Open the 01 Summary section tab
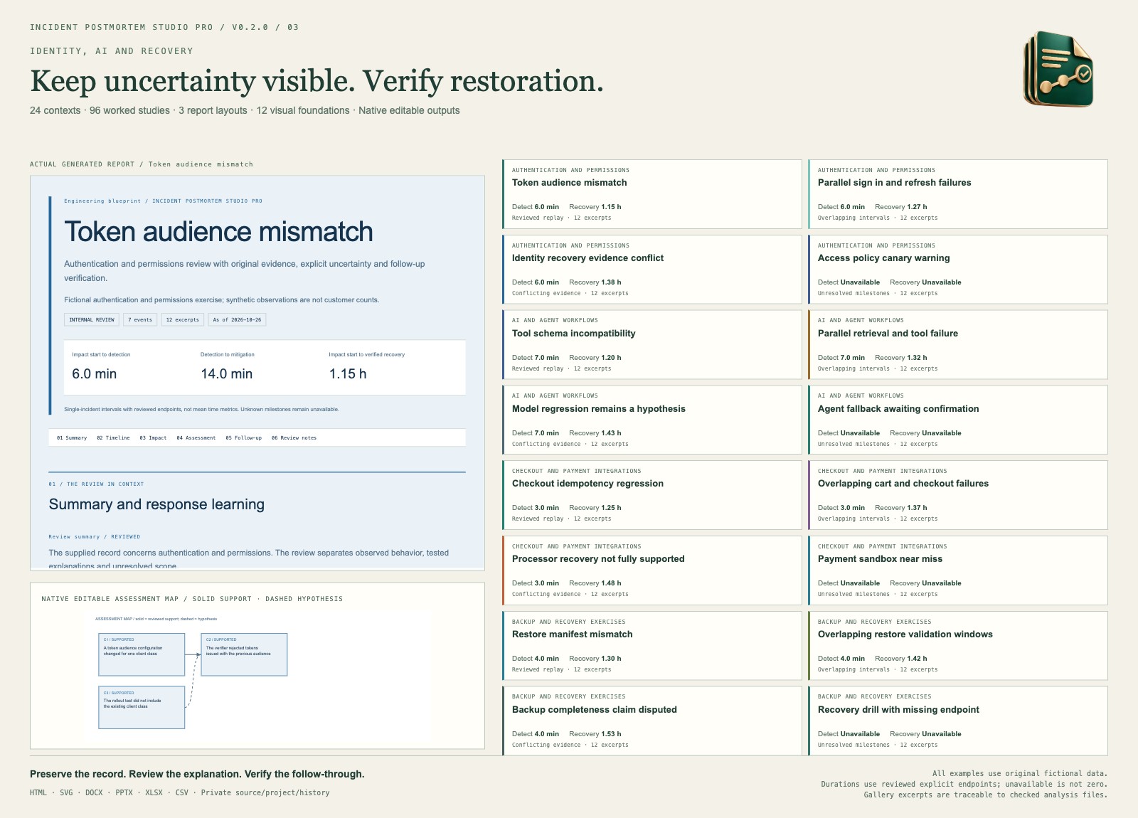Screen dimensions: 1138x818 click(x=72, y=438)
